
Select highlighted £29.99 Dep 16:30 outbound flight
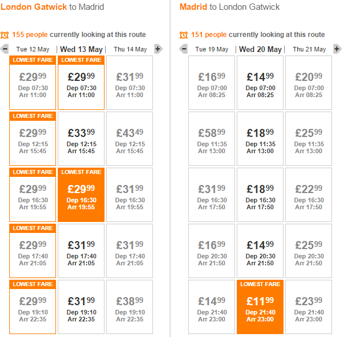[x=81, y=195]
